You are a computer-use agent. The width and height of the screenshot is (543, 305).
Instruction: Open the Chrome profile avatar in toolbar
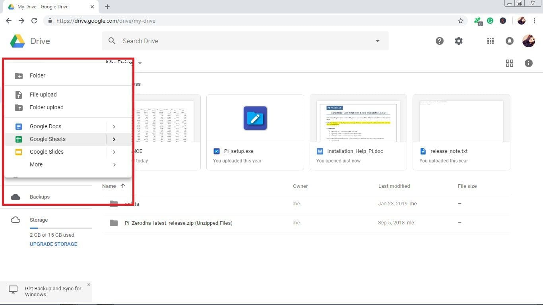click(522, 21)
